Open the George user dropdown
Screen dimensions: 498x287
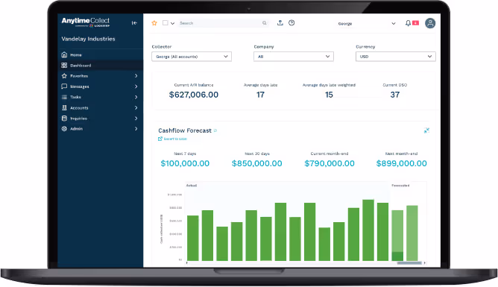coord(367,24)
